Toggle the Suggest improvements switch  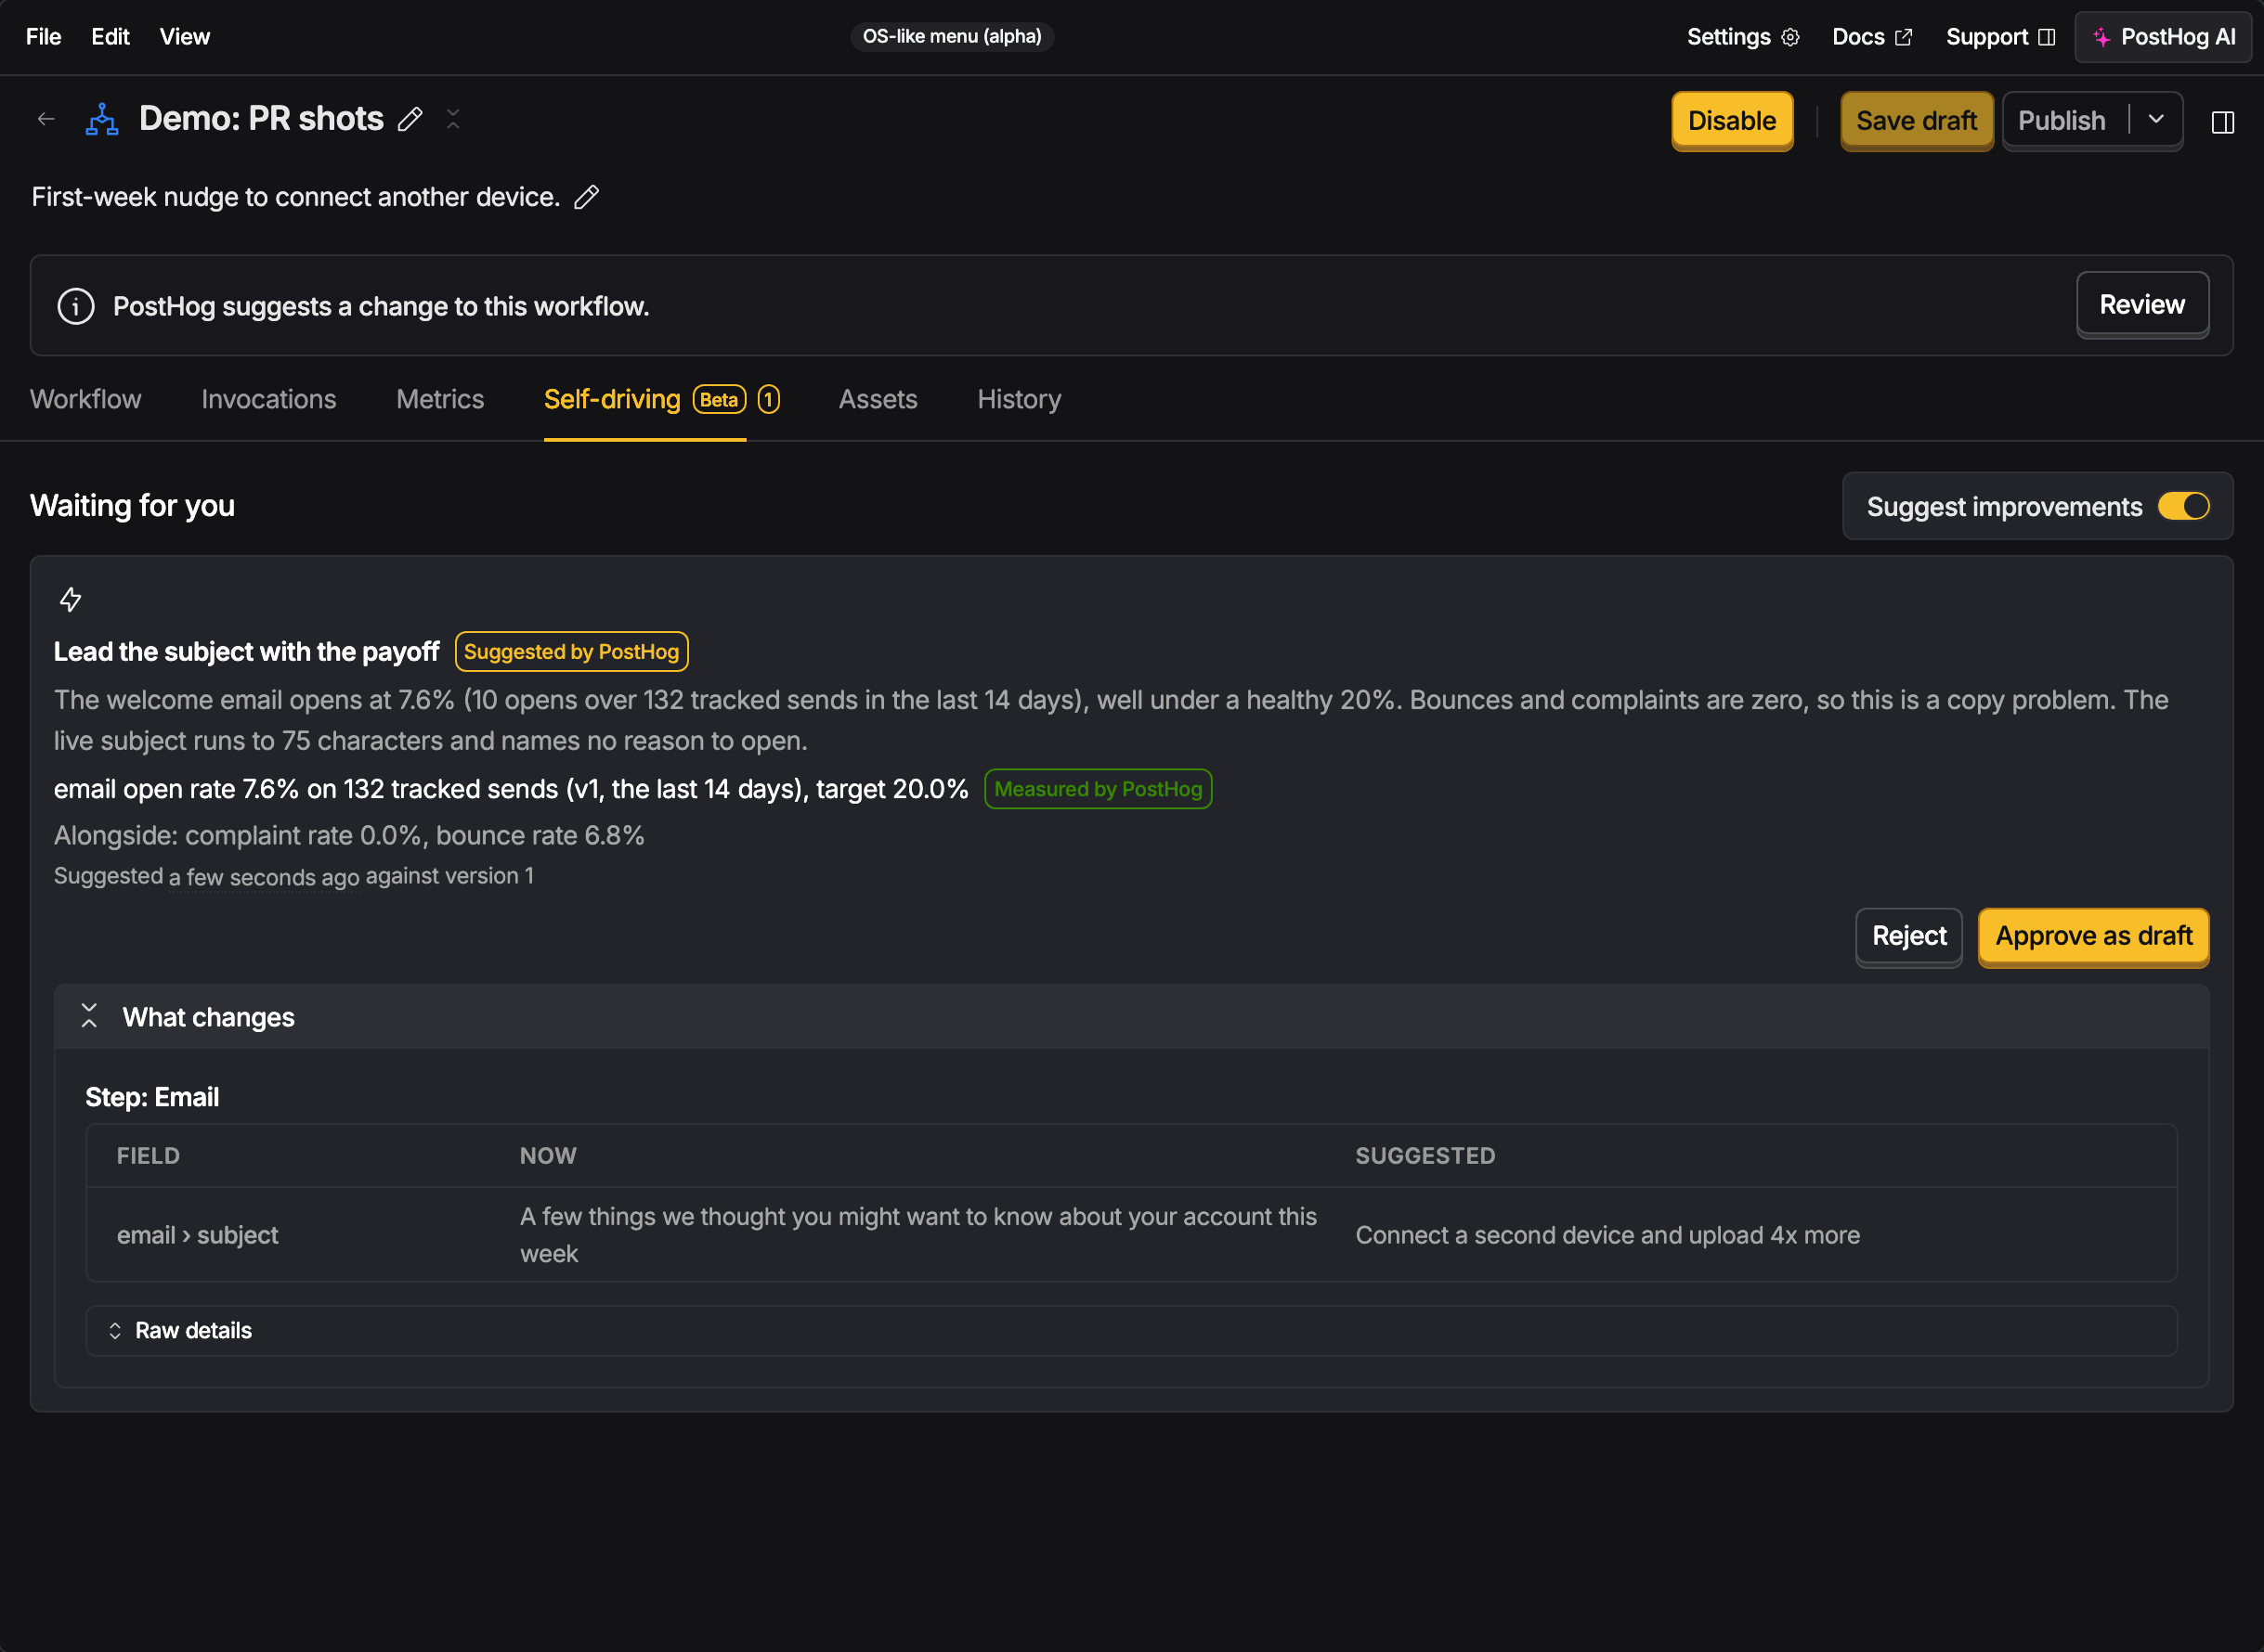click(x=2183, y=506)
